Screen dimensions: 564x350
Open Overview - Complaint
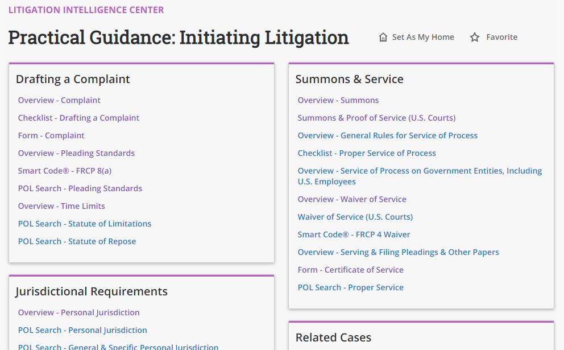tap(59, 100)
